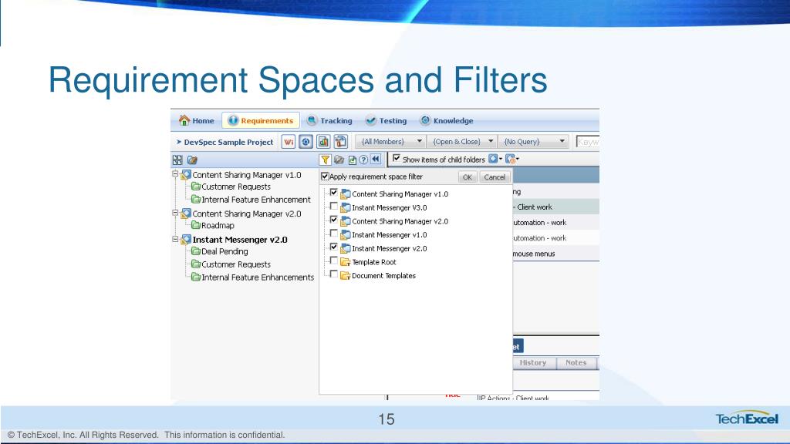This screenshot has height=444, width=790.
Task: Click the DevSpec Sample Project link
Action: (228, 143)
